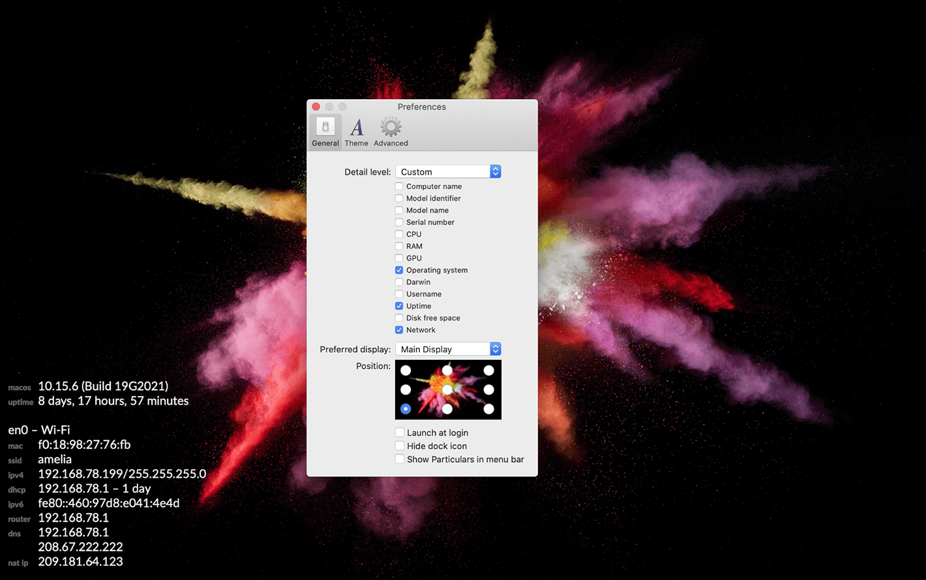Check the Serial number option
This screenshot has width=926, height=580.
[399, 222]
